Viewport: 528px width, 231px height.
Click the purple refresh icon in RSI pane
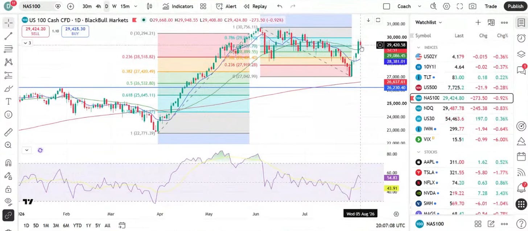click(x=40, y=150)
